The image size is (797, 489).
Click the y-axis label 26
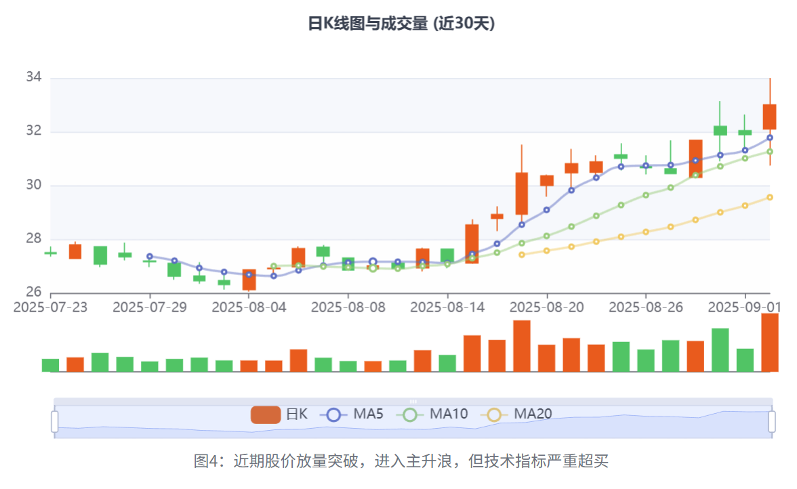tap(34, 292)
